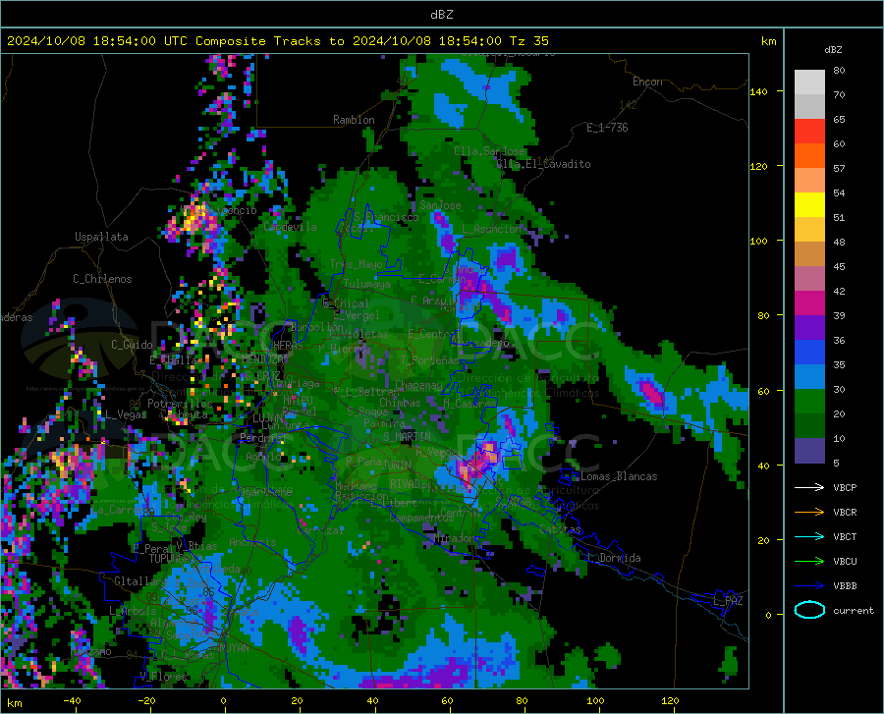Click the TUPUNGATO place label
Screen dimensions: 884x714
coord(176,559)
